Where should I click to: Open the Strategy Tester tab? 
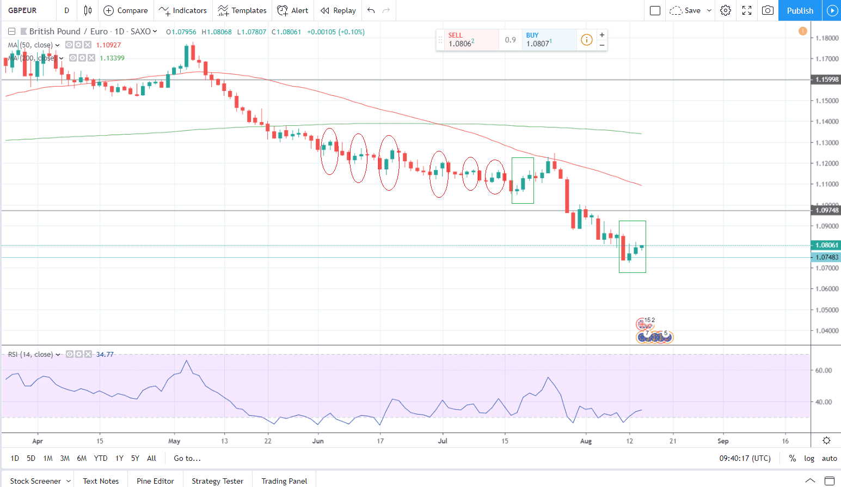217,481
